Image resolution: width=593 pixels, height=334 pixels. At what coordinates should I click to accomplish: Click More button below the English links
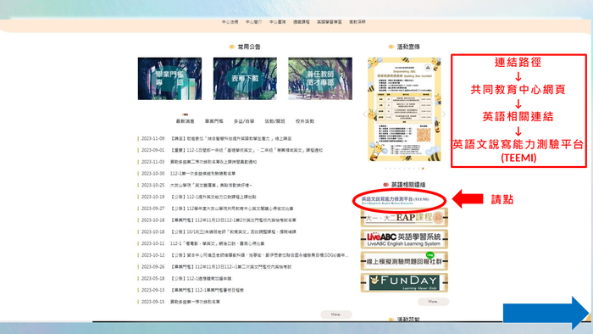[434, 302]
